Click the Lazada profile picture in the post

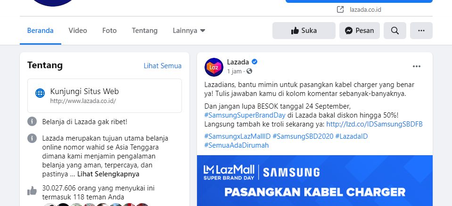click(x=214, y=67)
